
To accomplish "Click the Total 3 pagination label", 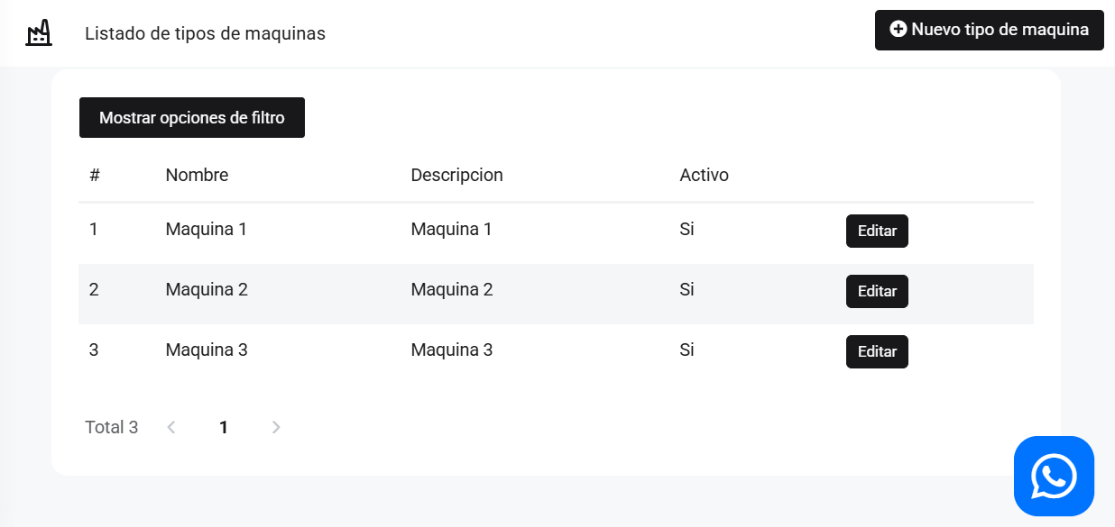I will point(111,427).
